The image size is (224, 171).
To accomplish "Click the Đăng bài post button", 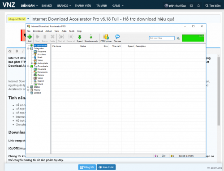I will [87, 167].
